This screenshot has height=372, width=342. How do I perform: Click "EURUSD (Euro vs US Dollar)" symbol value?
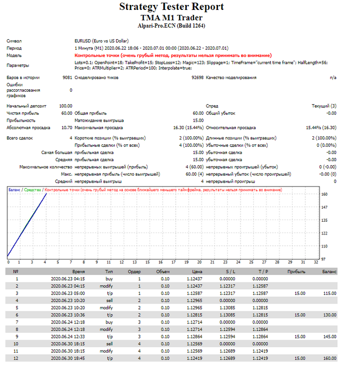[x=101, y=41]
